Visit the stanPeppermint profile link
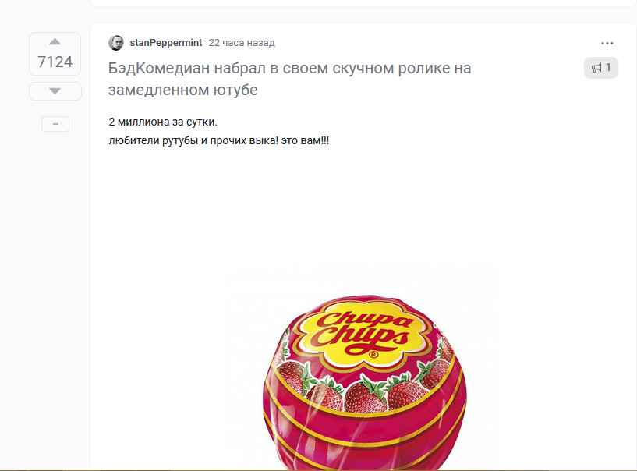This screenshot has width=637, height=471. coord(166,43)
